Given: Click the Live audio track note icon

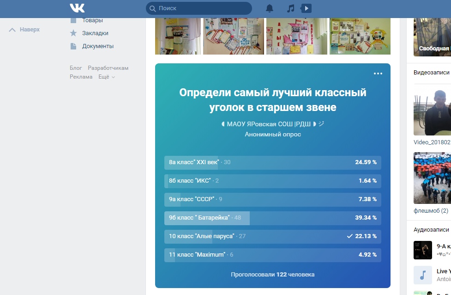Looking at the screenshot, I should [422, 275].
